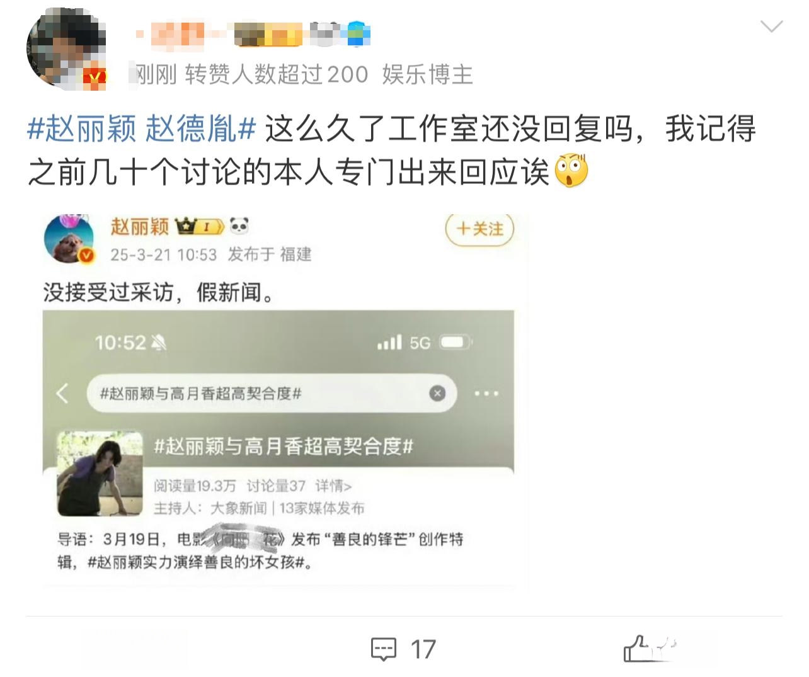
Task: Tap the panda emoji badge icon
Action: coord(239,225)
